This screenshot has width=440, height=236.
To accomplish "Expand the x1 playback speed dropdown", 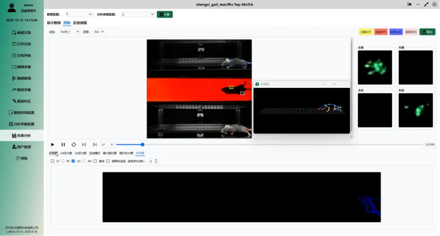I will coord(107,144).
